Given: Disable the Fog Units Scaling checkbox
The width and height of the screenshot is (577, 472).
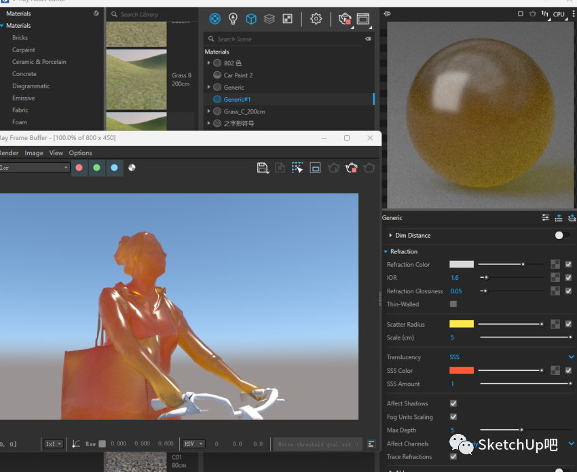Looking at the screenshot, I should coord(453,417).
